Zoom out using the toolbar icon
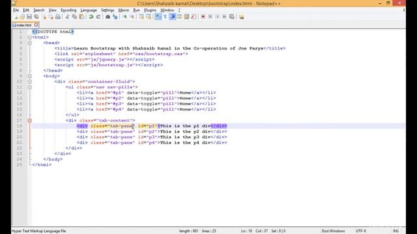This screenshot has height=234, width=417. pyautogui.click(x=132, y=17)
